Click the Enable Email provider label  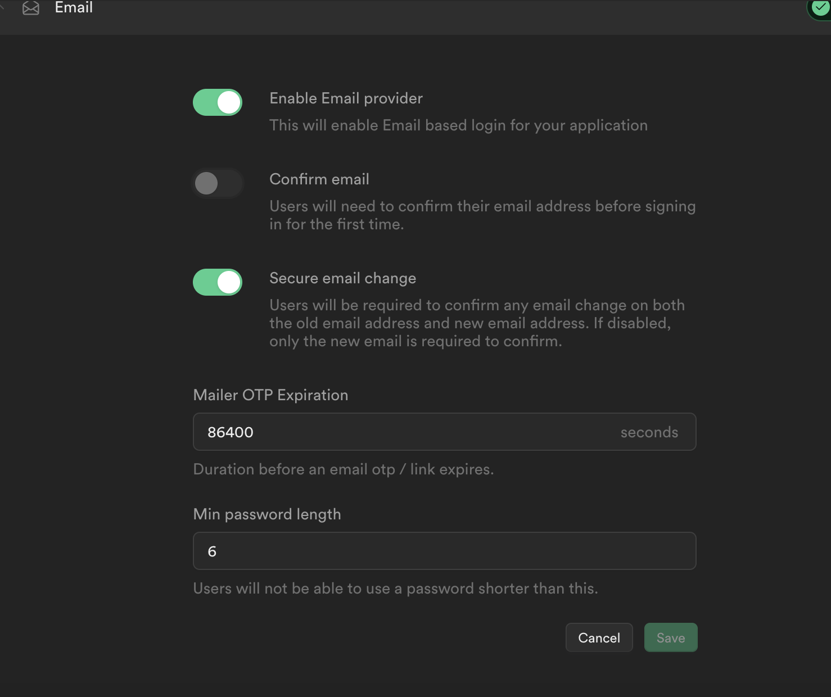(346, 98)
